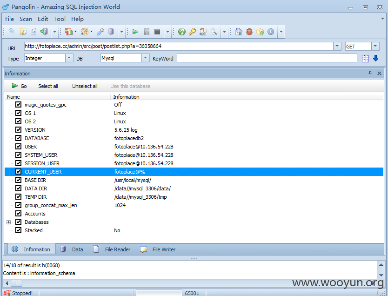Click the report chart document toolbar icon

click(33, 32)
